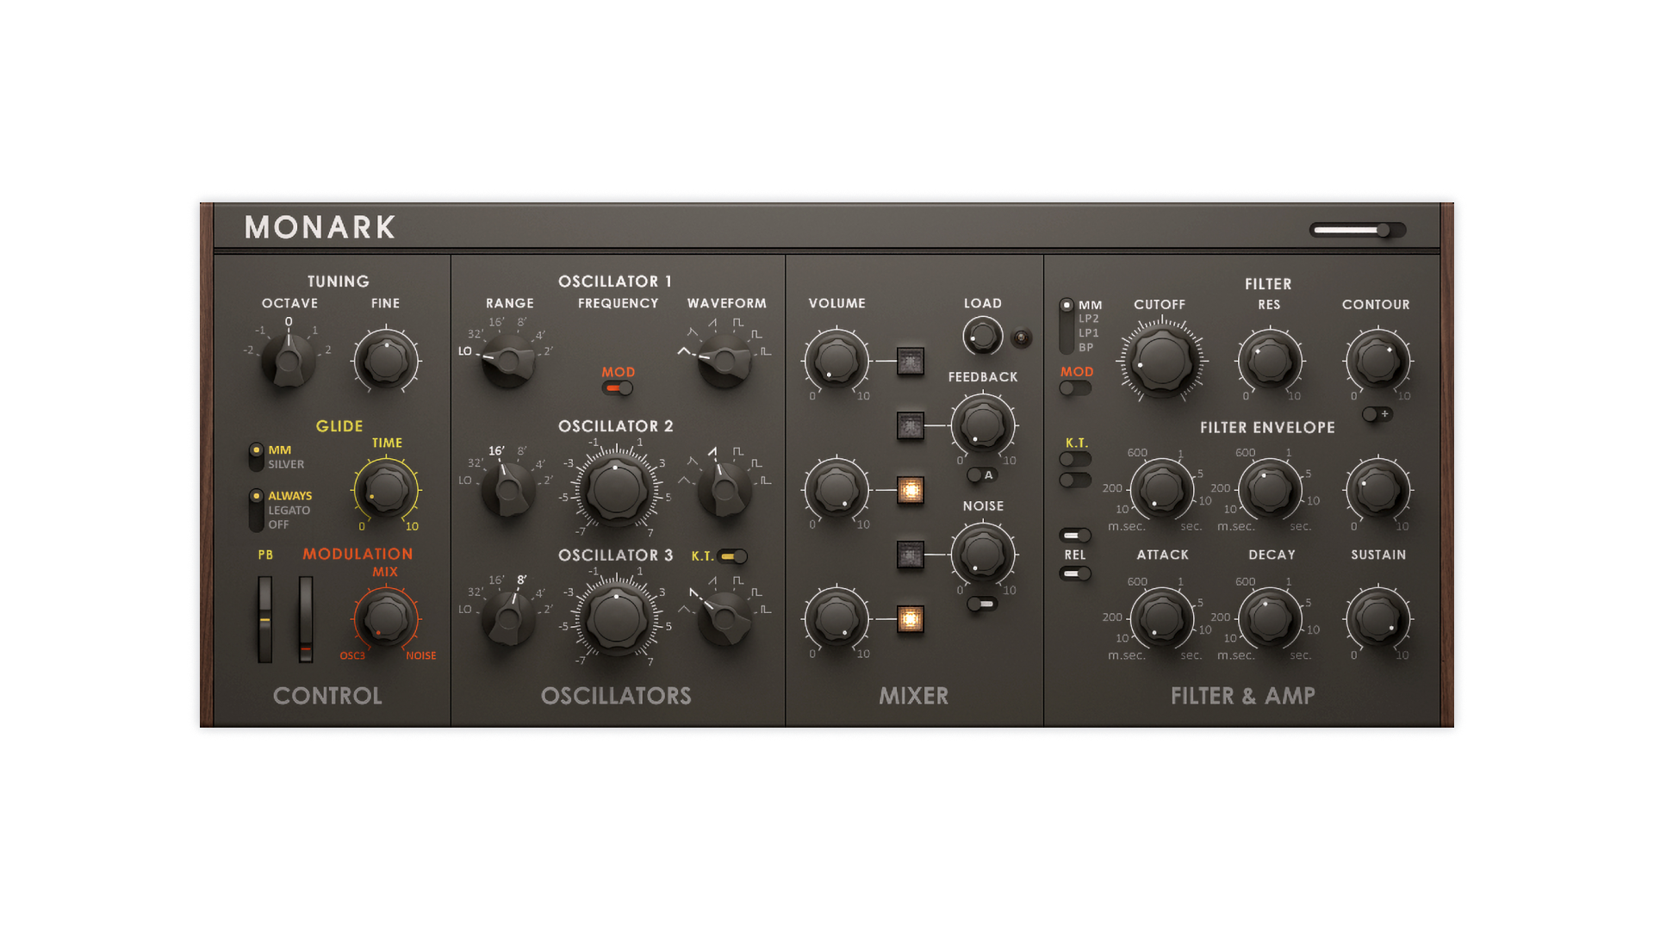The width and height of the screenshot is (1654, 930).
Task: Switch off the lit Oscillator 3 mixer button
Action: pyautogui.click(x=910, y=618)
